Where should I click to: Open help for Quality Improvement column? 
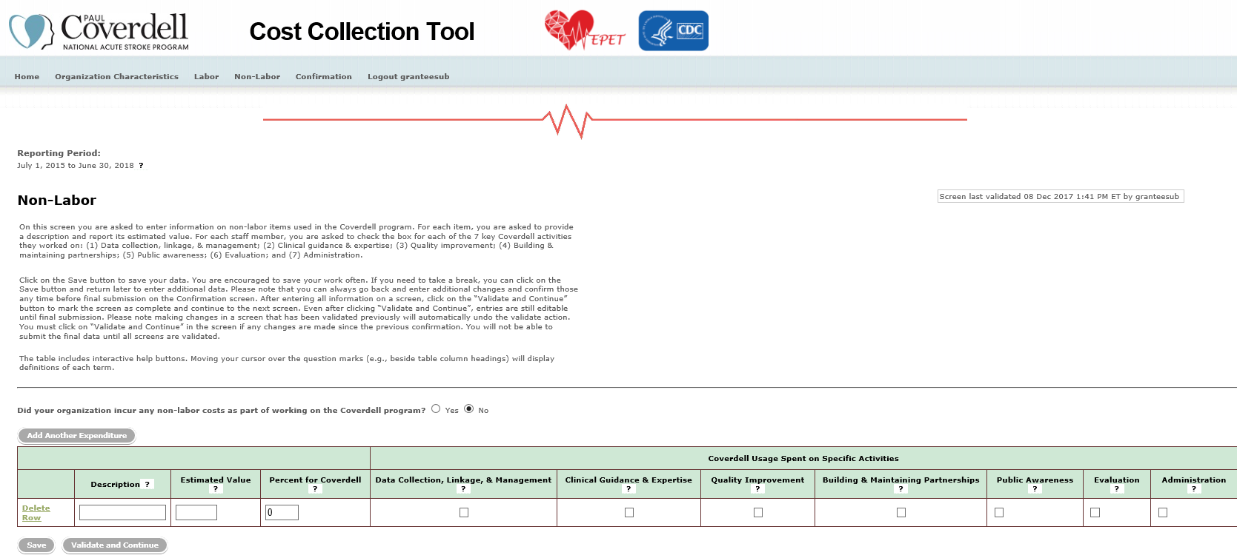[757, 489]
